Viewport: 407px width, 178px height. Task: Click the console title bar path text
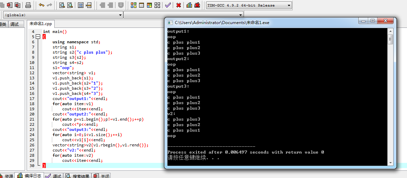click(222, 23)
